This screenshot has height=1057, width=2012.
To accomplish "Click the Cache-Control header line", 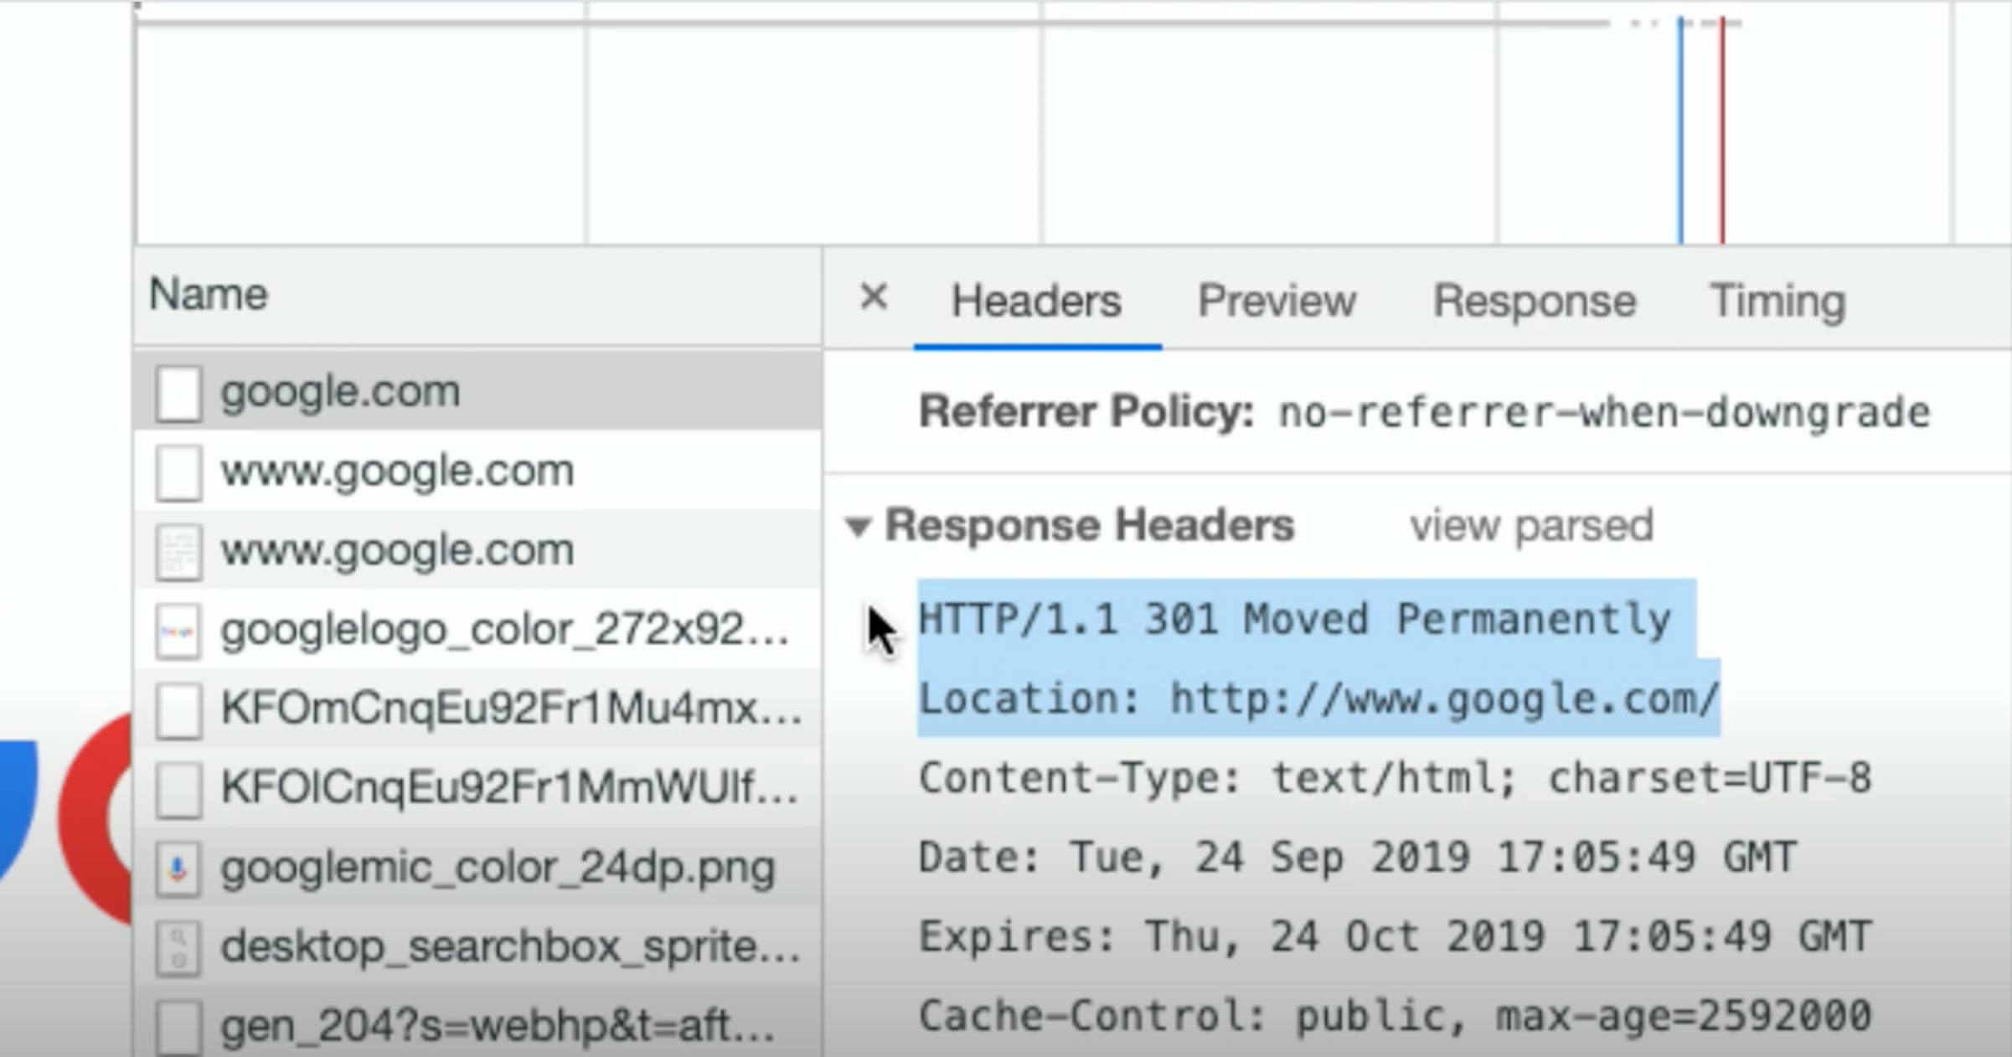I will tap(1395, 1016).
